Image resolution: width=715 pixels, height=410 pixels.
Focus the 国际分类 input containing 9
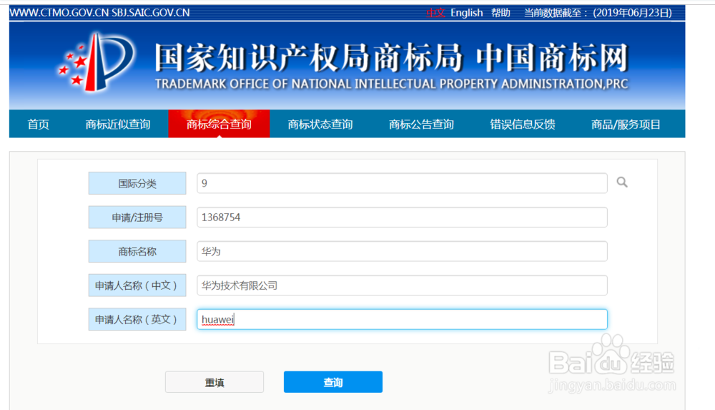[402, 183]
